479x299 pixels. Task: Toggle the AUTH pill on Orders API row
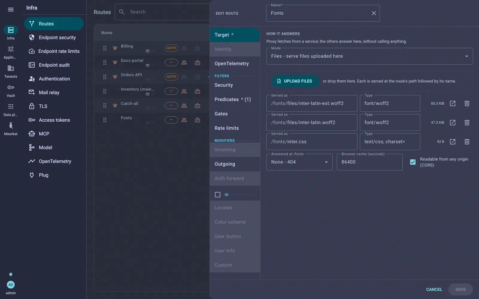pyautogui.click(x=171, y=77)
